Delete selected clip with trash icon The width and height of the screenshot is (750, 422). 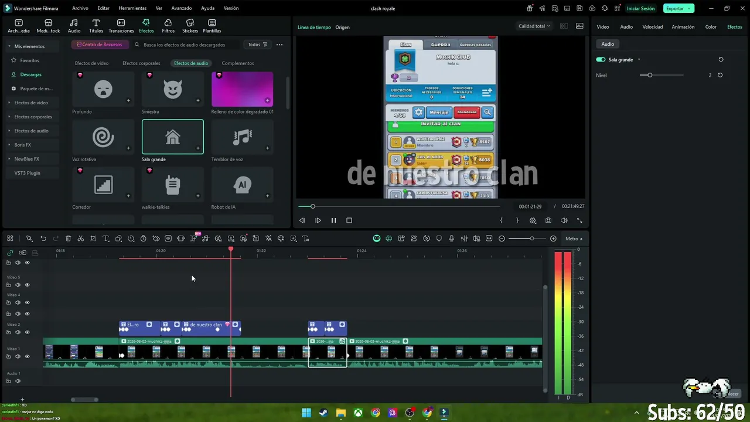[x=68, y=239]
